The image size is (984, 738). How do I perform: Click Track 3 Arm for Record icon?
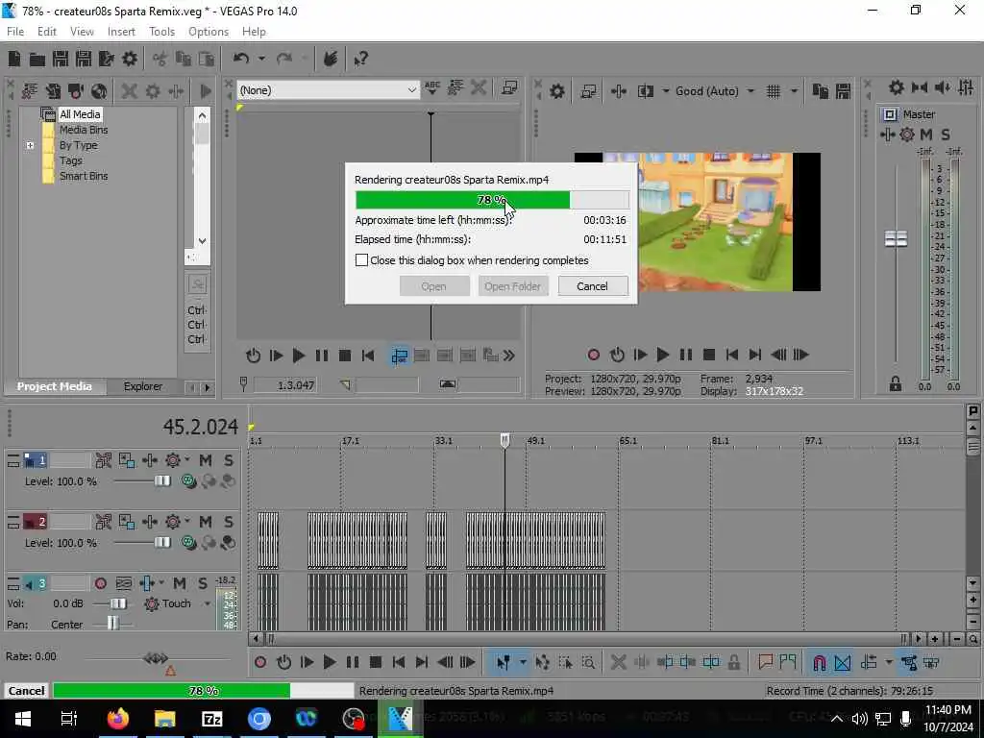tap(100, 584)
